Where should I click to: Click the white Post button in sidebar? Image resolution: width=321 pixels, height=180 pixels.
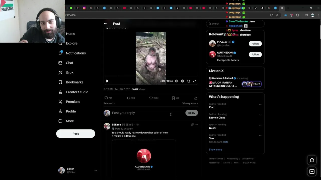pos(75,133)
